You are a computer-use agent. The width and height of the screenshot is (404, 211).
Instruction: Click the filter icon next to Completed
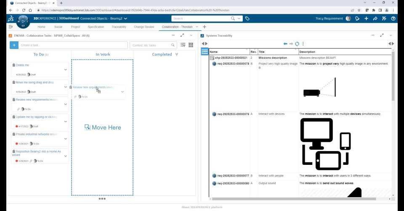coord(176,55)
